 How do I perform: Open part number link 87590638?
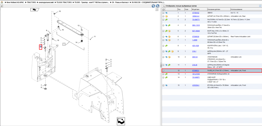coord(195,36)
